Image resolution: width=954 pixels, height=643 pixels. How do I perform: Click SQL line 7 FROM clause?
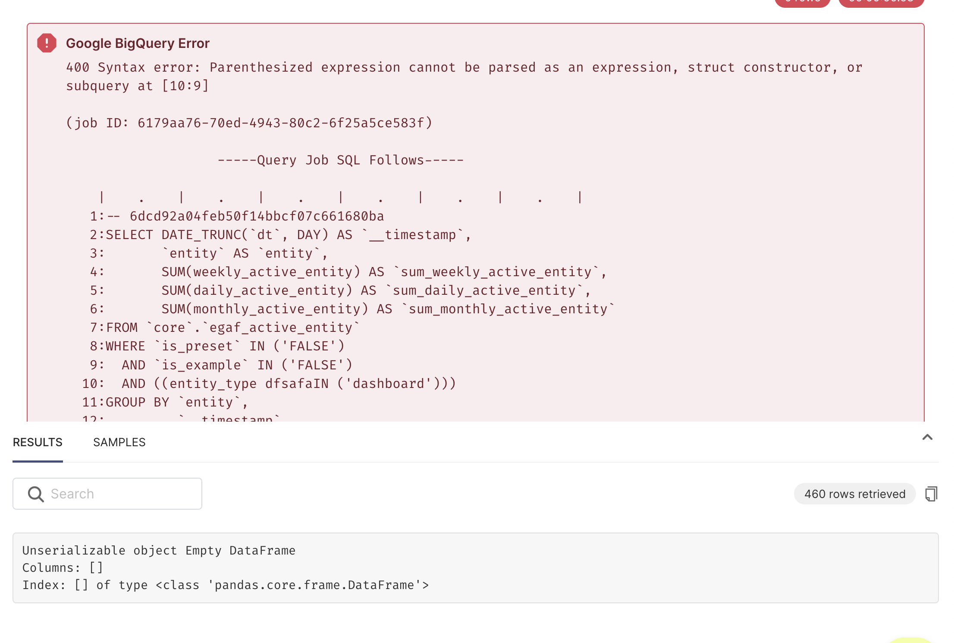click(232, 328)
